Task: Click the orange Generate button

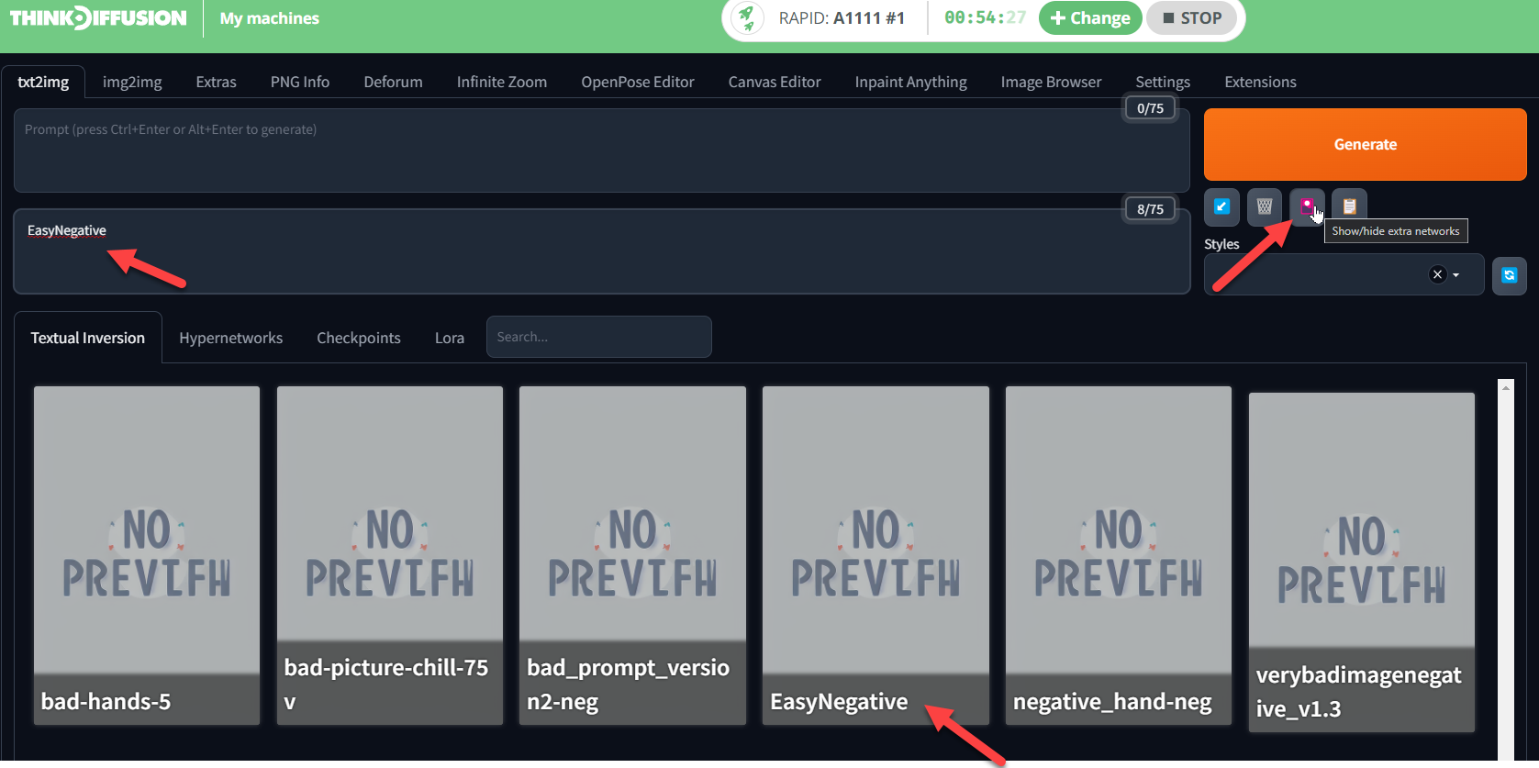Action: (1366, 144)
